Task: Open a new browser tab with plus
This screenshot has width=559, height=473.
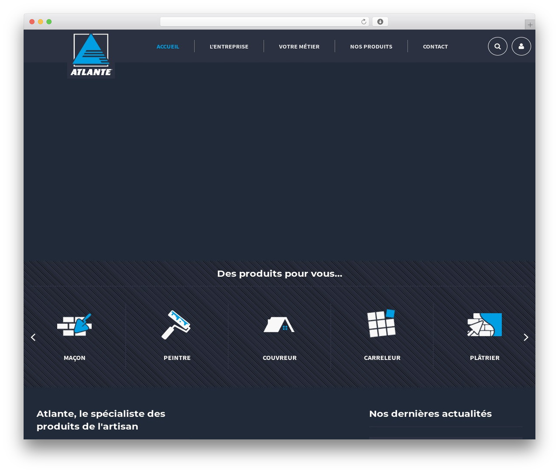Action: tap(530, 25)
